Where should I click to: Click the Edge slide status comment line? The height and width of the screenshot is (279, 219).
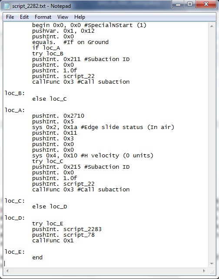pyautogui.click(x=103, y=127)
